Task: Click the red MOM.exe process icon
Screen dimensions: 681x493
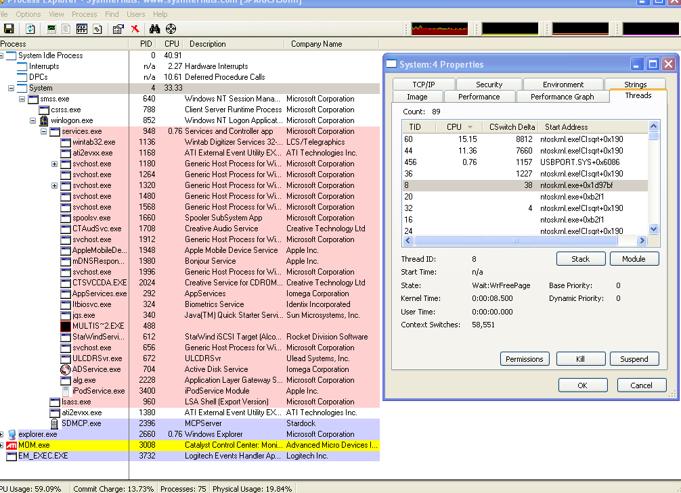Action: (x=12, y=445)
